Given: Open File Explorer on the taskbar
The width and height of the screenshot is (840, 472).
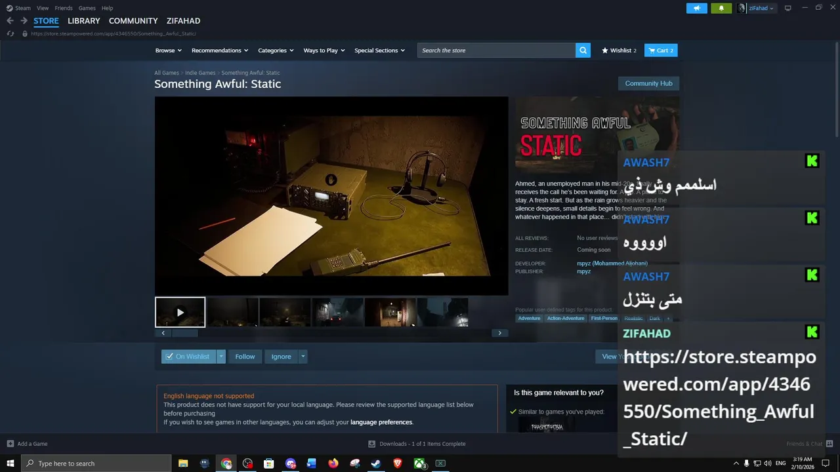Looking at the screenshot, I should 183,463.
